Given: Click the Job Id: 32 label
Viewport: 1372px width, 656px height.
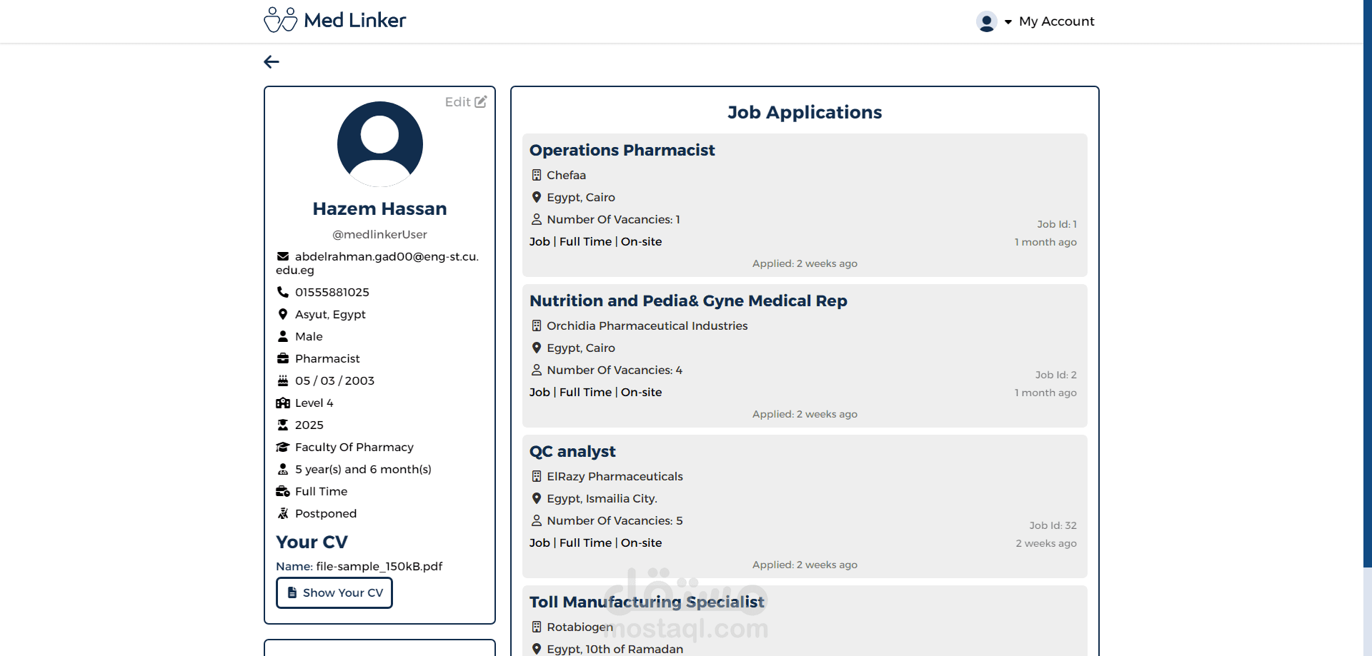Looking at the screenshot, I should (1053, 525).
